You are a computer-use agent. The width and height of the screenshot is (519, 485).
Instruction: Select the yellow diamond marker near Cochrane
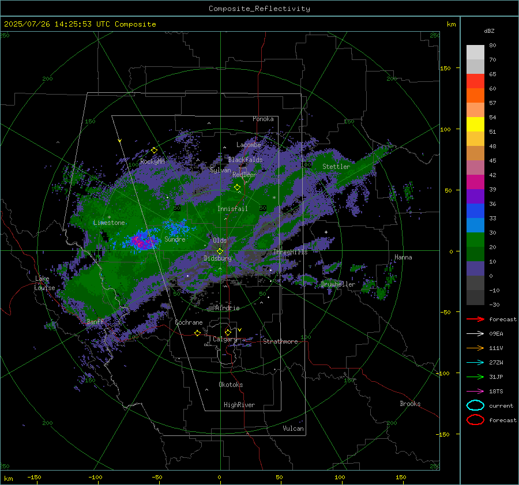point(198,333)
